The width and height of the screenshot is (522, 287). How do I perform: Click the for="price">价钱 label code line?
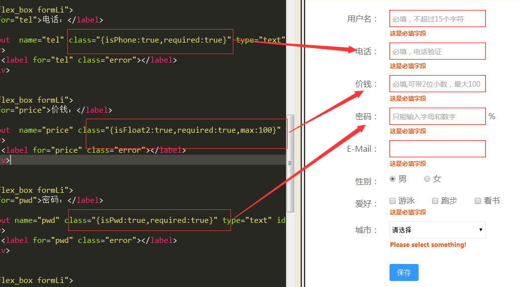tap(56, 110)
